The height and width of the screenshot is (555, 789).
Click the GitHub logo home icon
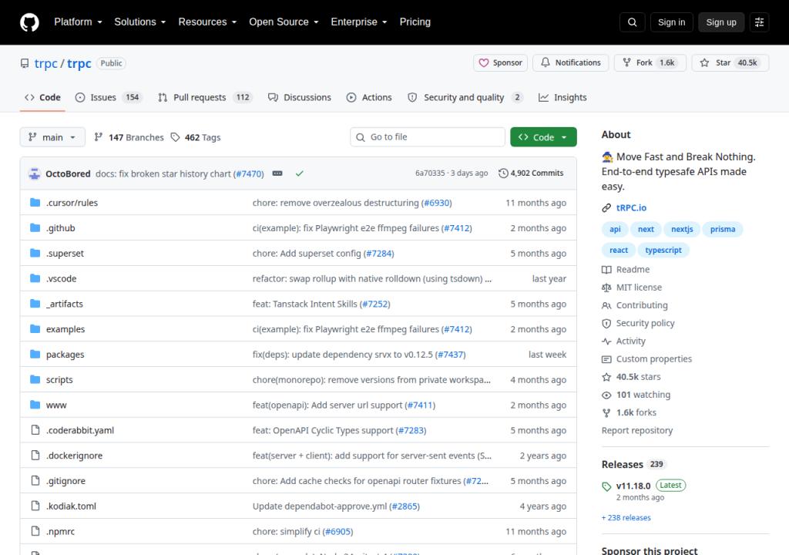pyautogui.click(x=29, y=22)
